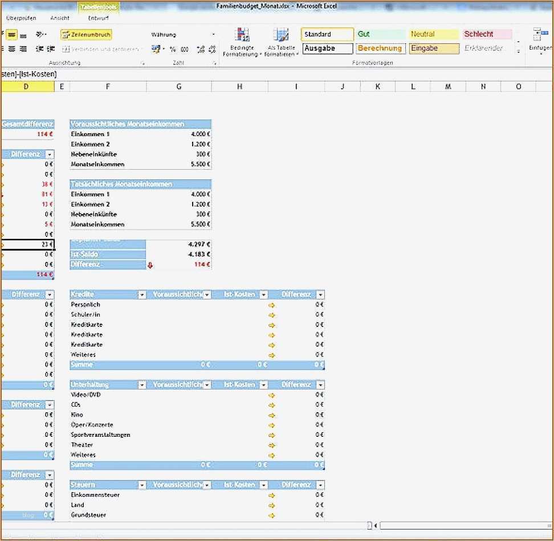Open Steuern column filter dropdown
This screenshot has height=541, width=554.
point(142,485)
